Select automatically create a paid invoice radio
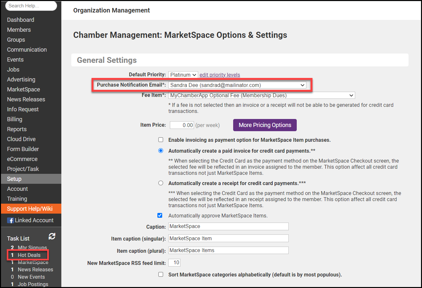Screen dimensions: 422x288 pos(161,151)
